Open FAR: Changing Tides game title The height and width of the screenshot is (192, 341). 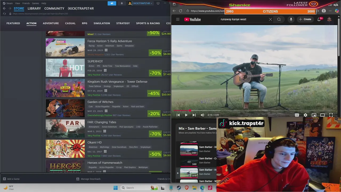(x=102, y=122)
